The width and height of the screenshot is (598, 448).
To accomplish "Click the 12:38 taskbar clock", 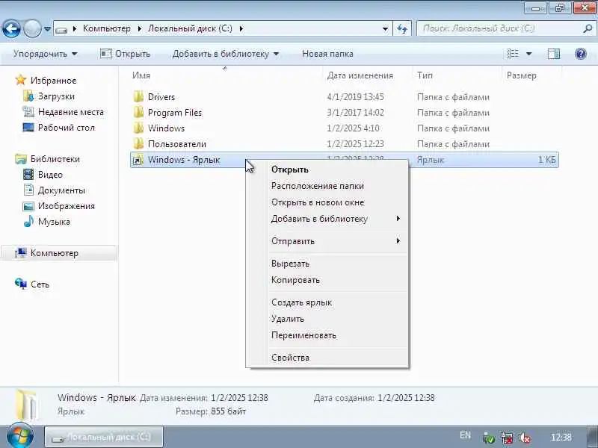I will pyautogui.click(x=561, y=437).
